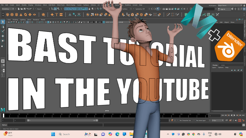This screenshot has height=138, width=246.
Task: Open the Arnold menu
Action: click(x=135, y=5)
